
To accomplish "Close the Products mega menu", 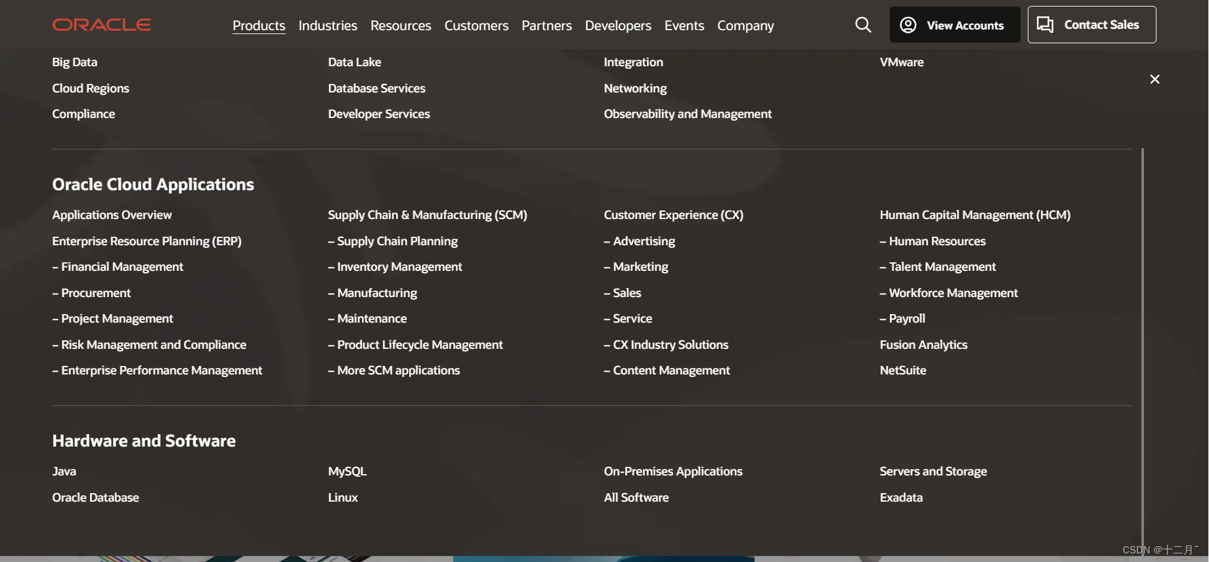I will [1154, 79].
